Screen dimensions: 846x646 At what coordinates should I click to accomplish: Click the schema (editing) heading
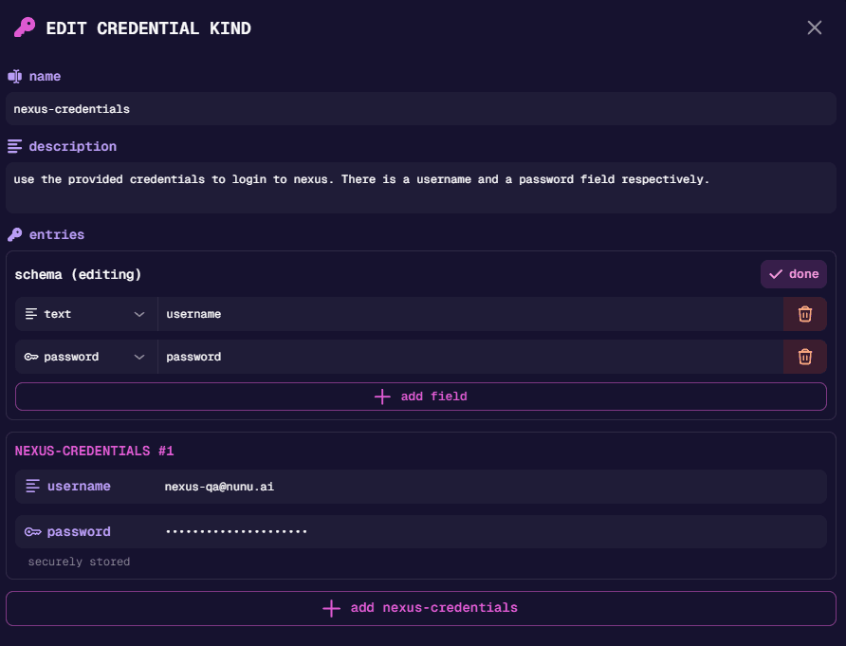[78, 275]
